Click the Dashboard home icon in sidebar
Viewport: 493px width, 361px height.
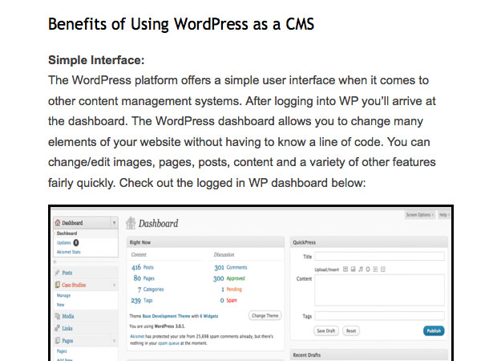[58, 223]
